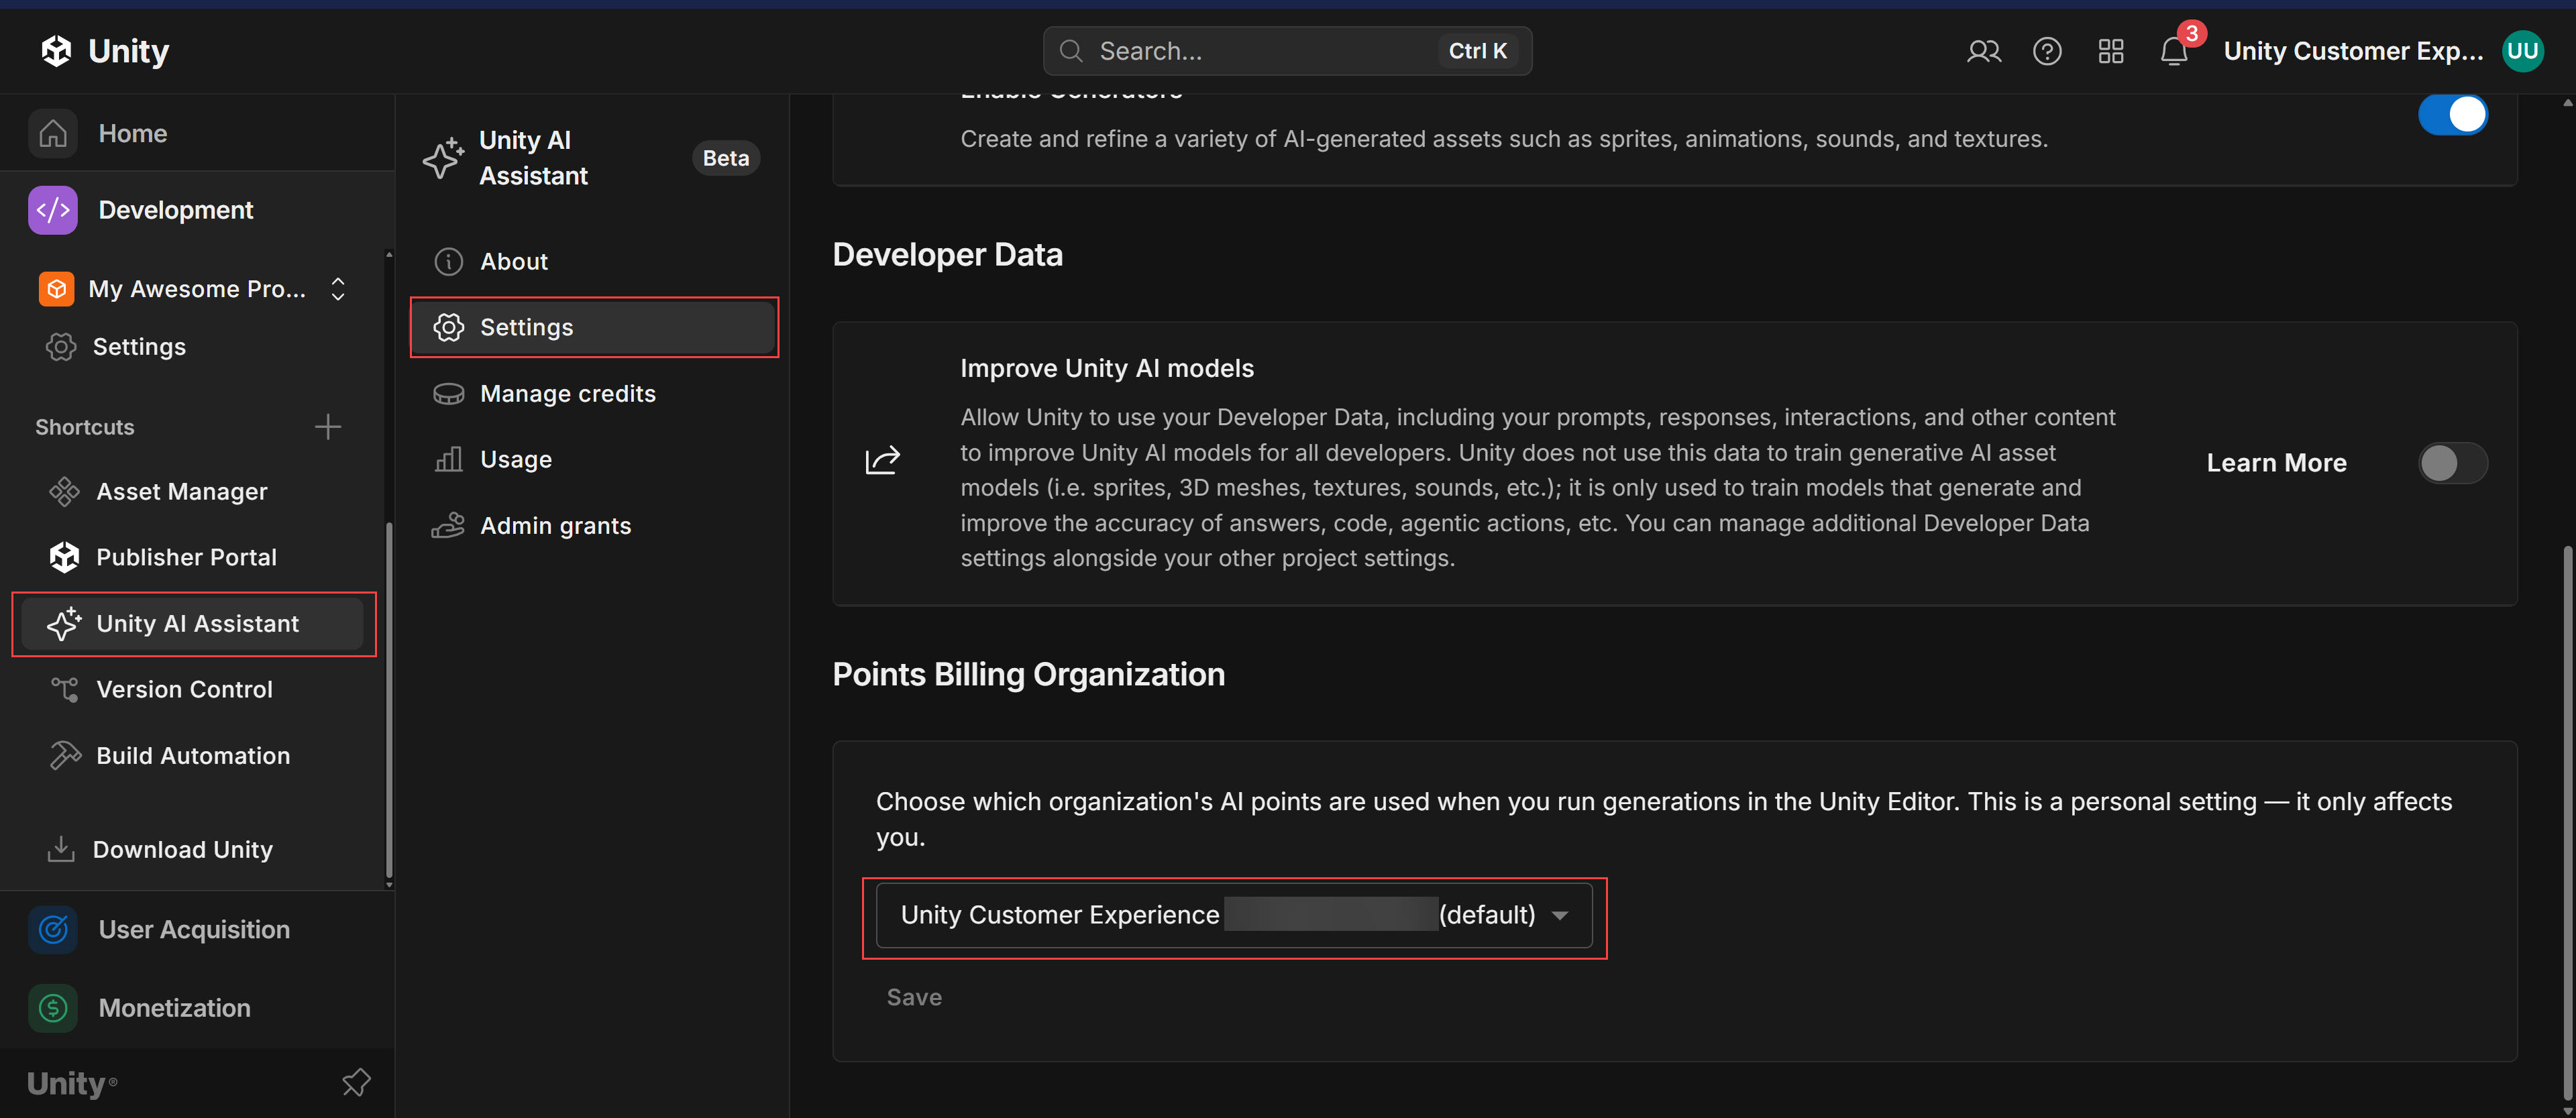Open Asset Manager shortcut
The width and height of the screenshot is (2576, 1118).
(x=192, y=492)
